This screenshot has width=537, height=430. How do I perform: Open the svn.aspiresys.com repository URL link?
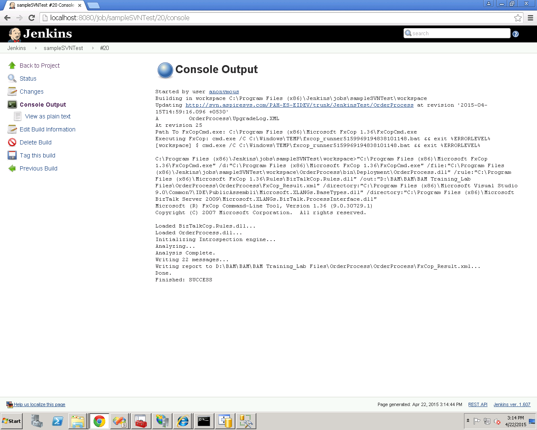pyautogui.click(x=300, y=105)
